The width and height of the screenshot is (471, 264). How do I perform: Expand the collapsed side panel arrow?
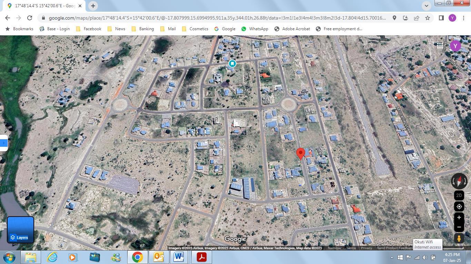[x=3, y=143]
